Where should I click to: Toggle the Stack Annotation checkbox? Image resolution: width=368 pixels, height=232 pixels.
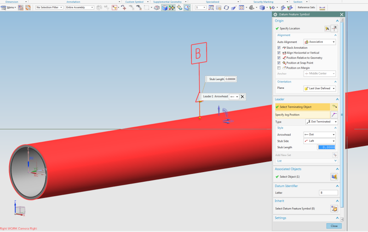pyautogui.click(x=279, y=48)
